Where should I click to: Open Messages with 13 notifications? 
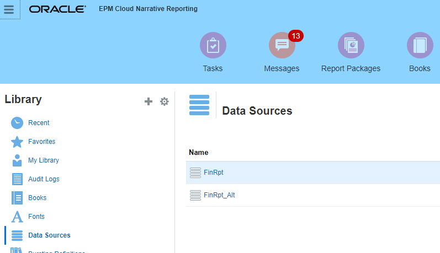click(x=282, y=46)
